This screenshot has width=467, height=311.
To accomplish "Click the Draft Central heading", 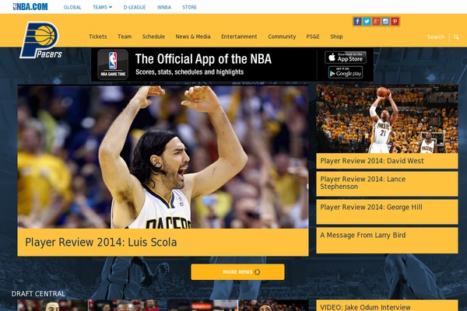I will (x=38, y=294).
